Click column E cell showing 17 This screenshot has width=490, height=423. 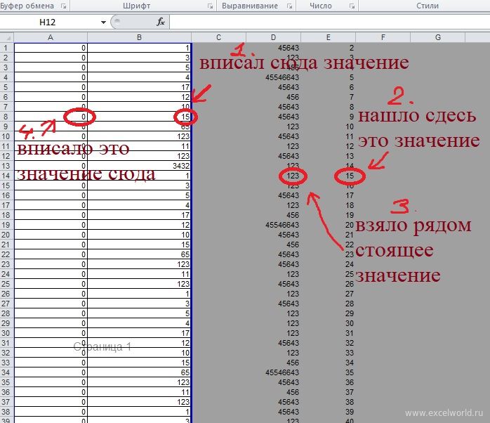click(328, 195)
